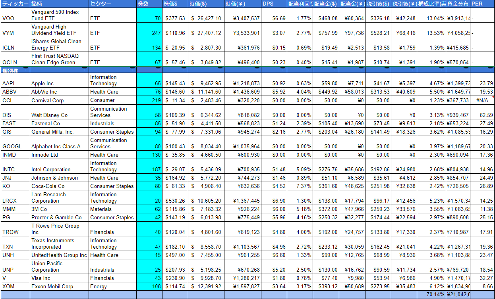495x299 pixels.
Task: Click filter icon under 株価$ column
Action: pyautogui.click(x=184, y=69)
